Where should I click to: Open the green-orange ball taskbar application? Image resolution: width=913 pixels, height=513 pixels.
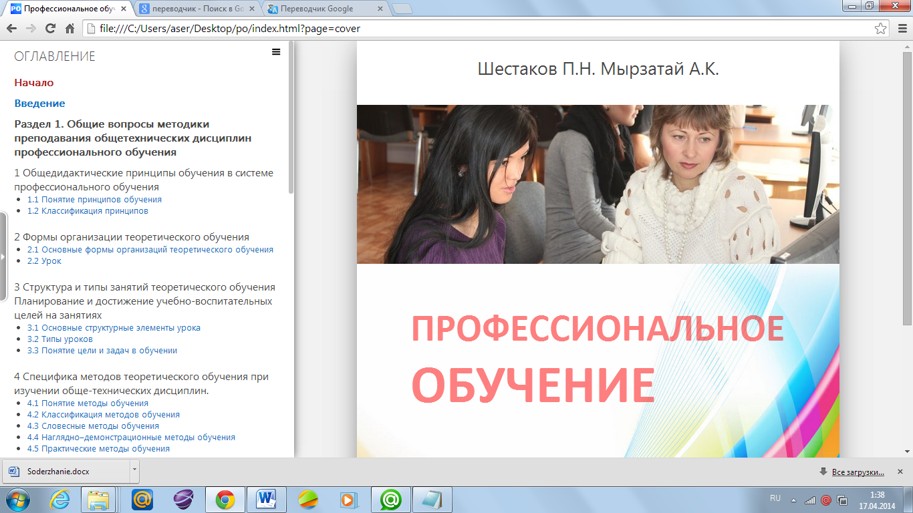[x=308, y=499]
